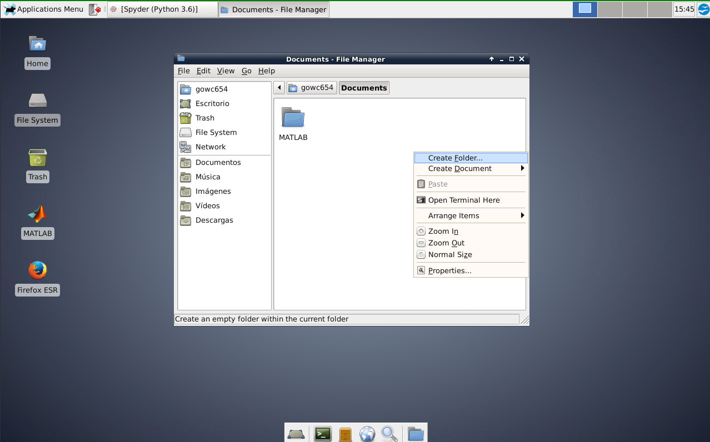Open the Imágenes bookmark in the sidebar
The width and height of the screenshot is (710, 442).
pyautogui.click(x=224, y=191)
